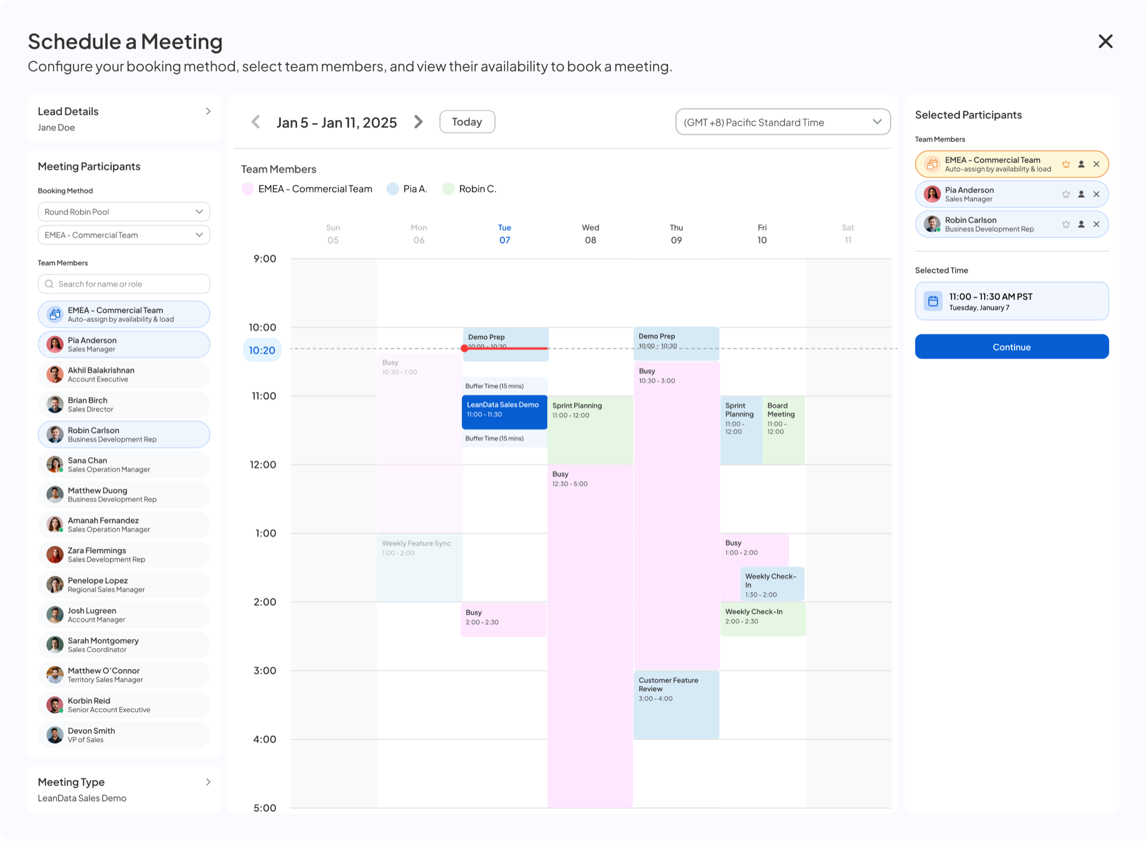This screenshot has width=1147, height=841.
Task: Remove Pia Anderson from selected participants
Action: [1097, 194]
